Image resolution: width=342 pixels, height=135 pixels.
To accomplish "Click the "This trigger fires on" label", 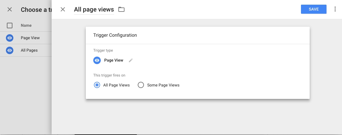I will pos(109,75).
